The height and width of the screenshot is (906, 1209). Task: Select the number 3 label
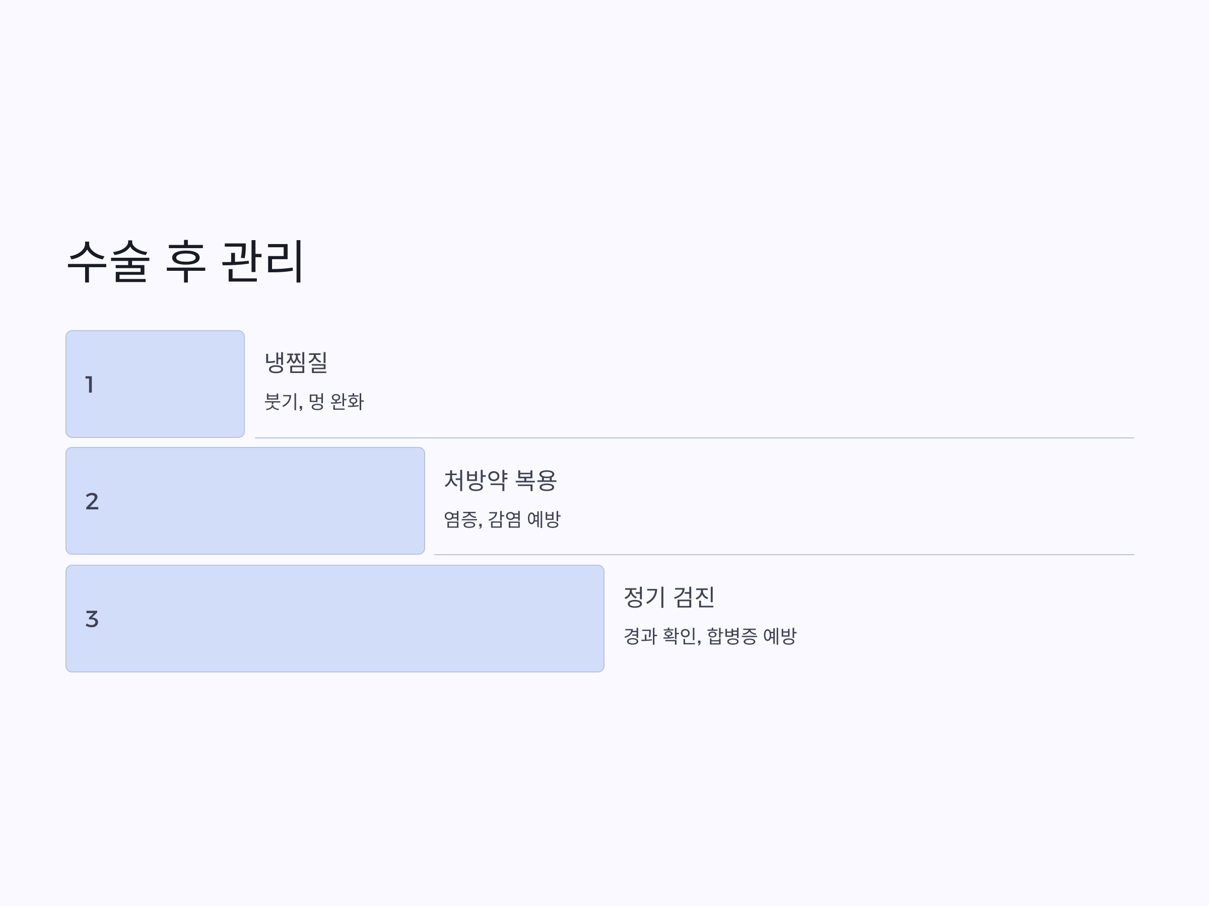point(92,619)
